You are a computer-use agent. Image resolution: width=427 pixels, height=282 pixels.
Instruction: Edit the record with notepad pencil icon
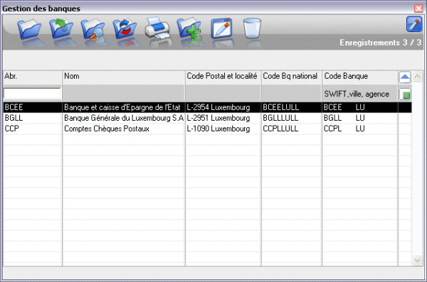pyautogui.click(x=221, y=28)
